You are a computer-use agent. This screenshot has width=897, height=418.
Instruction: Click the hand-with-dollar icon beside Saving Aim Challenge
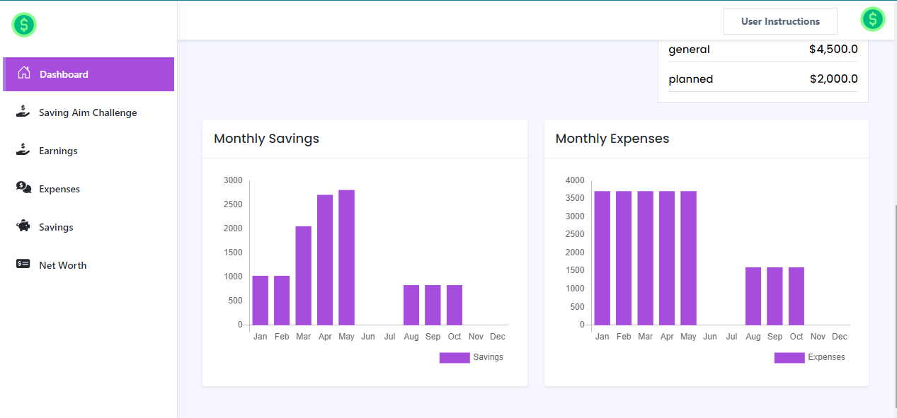[x=23, y=112]
